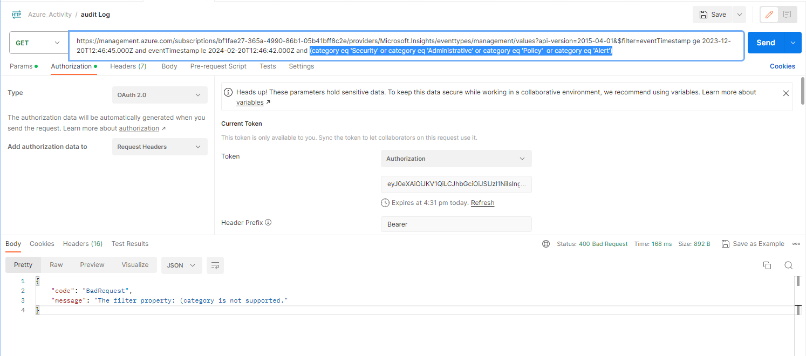Open the Headers (7) request tab
The width and height of the screenshot is (806, 356).
click(x=128, y=66)
